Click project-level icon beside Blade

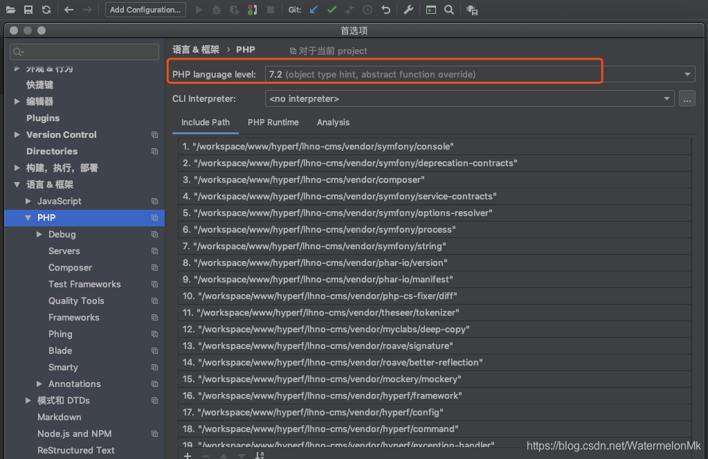[x=154, y=350]
